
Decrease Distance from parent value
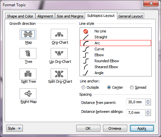[x=148, y=104]
